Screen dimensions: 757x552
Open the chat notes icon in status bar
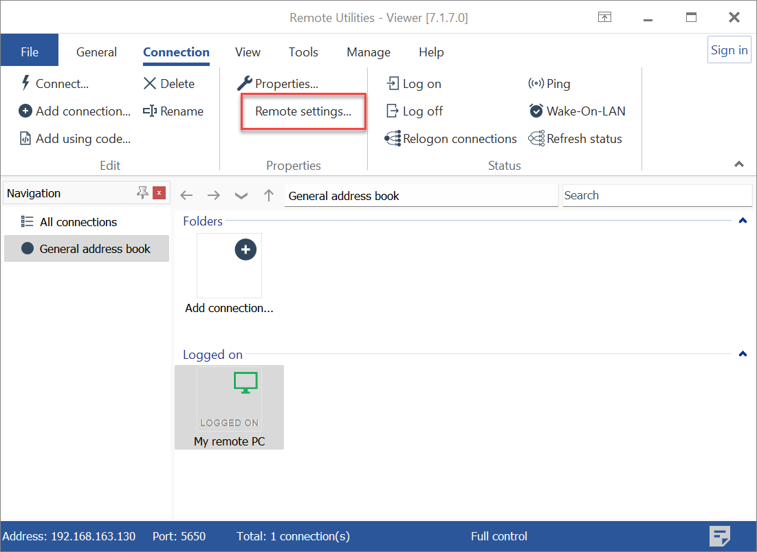720,536
